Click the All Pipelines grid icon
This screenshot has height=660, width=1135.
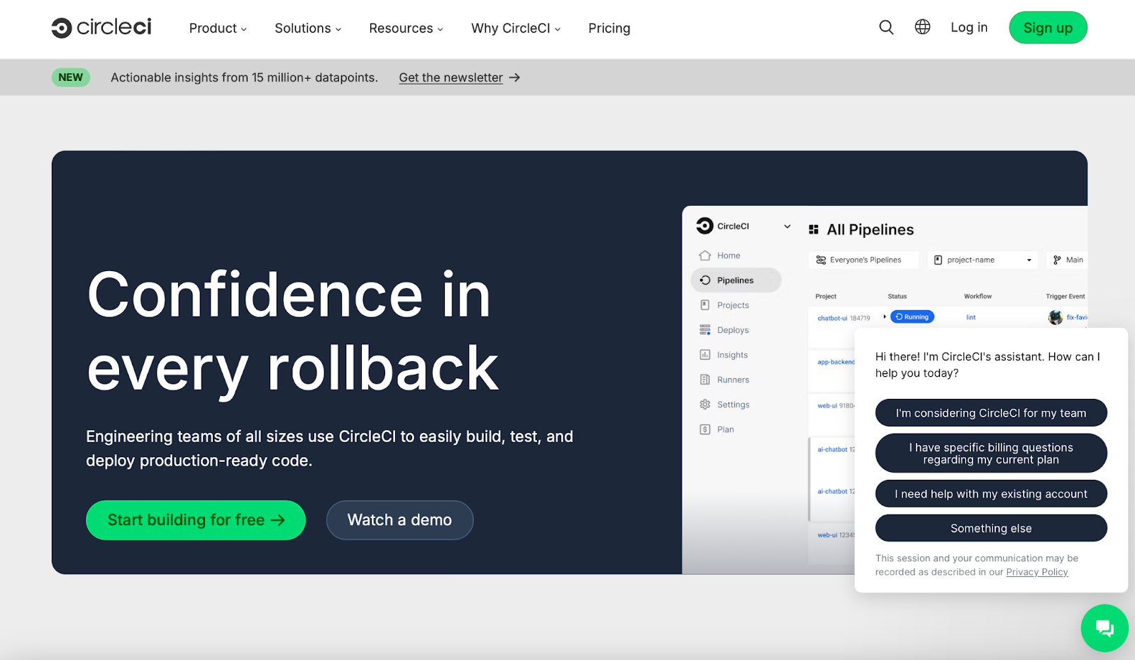click(x=814, y=229)
